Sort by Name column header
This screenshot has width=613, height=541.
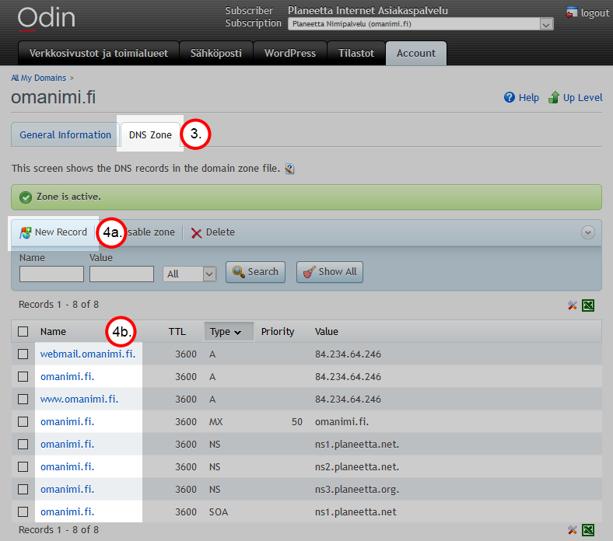coord(53,332)
